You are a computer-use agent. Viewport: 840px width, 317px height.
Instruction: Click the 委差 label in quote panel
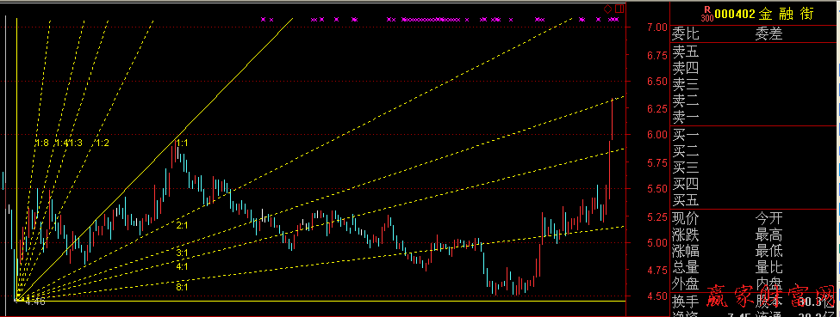point(768,34)
